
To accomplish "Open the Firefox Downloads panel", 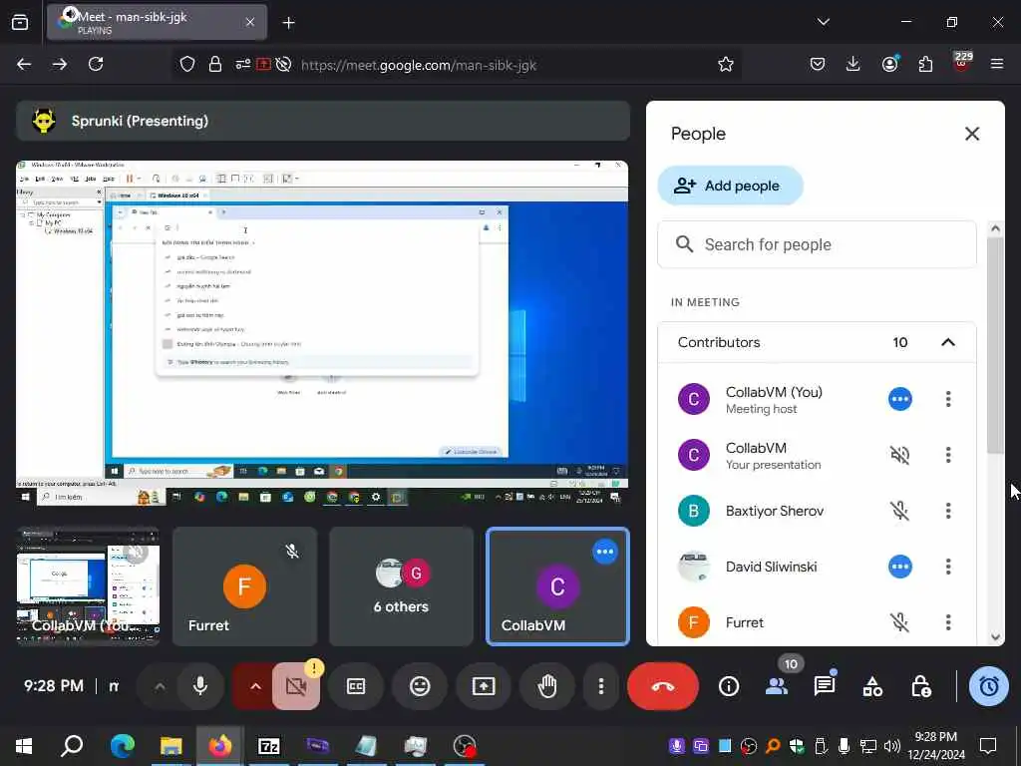I will tap(853, 64).
